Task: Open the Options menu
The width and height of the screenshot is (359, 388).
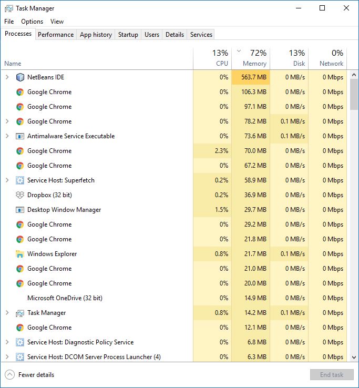Action: [32, 22]
